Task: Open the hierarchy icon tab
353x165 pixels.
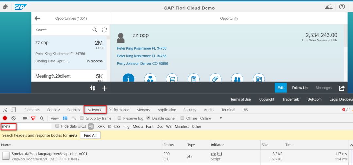Action: click(150, 78)
